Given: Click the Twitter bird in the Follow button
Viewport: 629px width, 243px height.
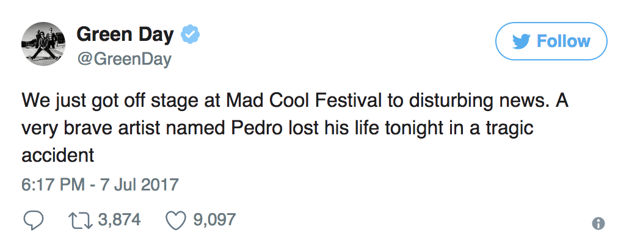Looking at the screenshot, I should tap(522, 42).
